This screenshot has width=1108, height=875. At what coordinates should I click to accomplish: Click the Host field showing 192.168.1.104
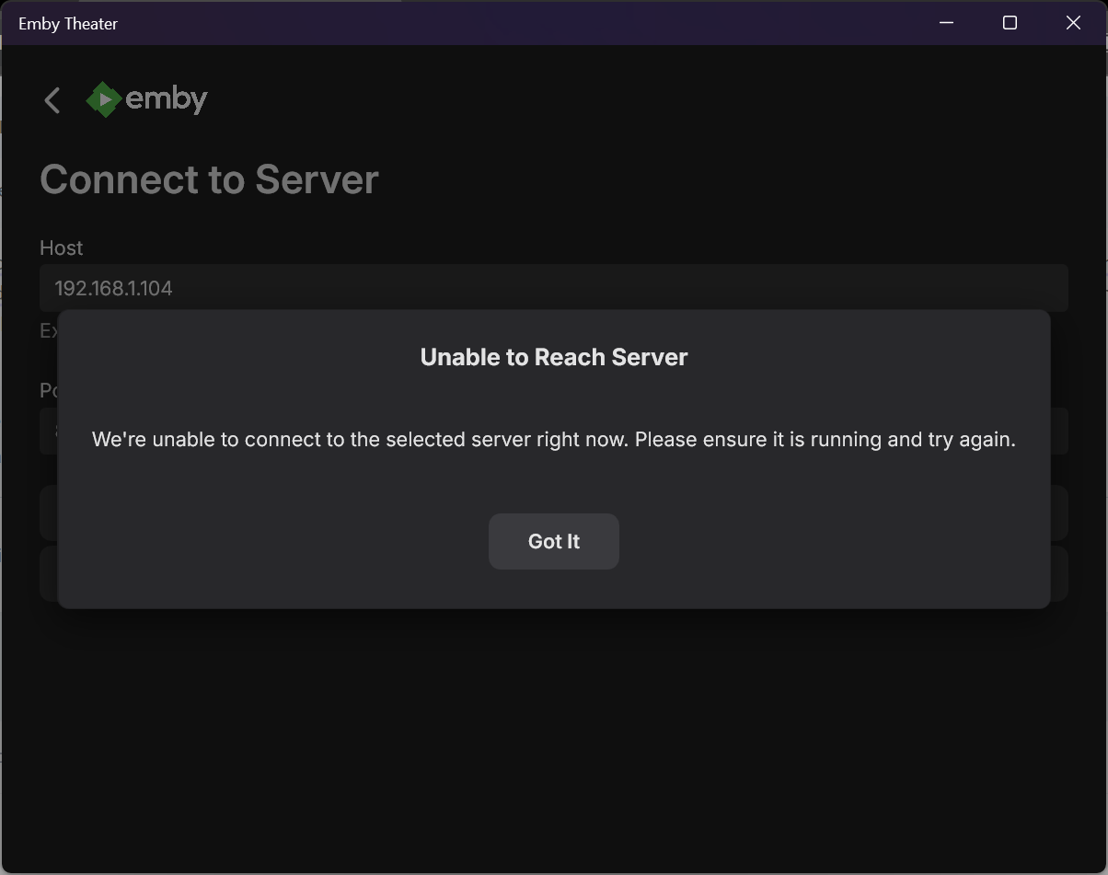552,288
